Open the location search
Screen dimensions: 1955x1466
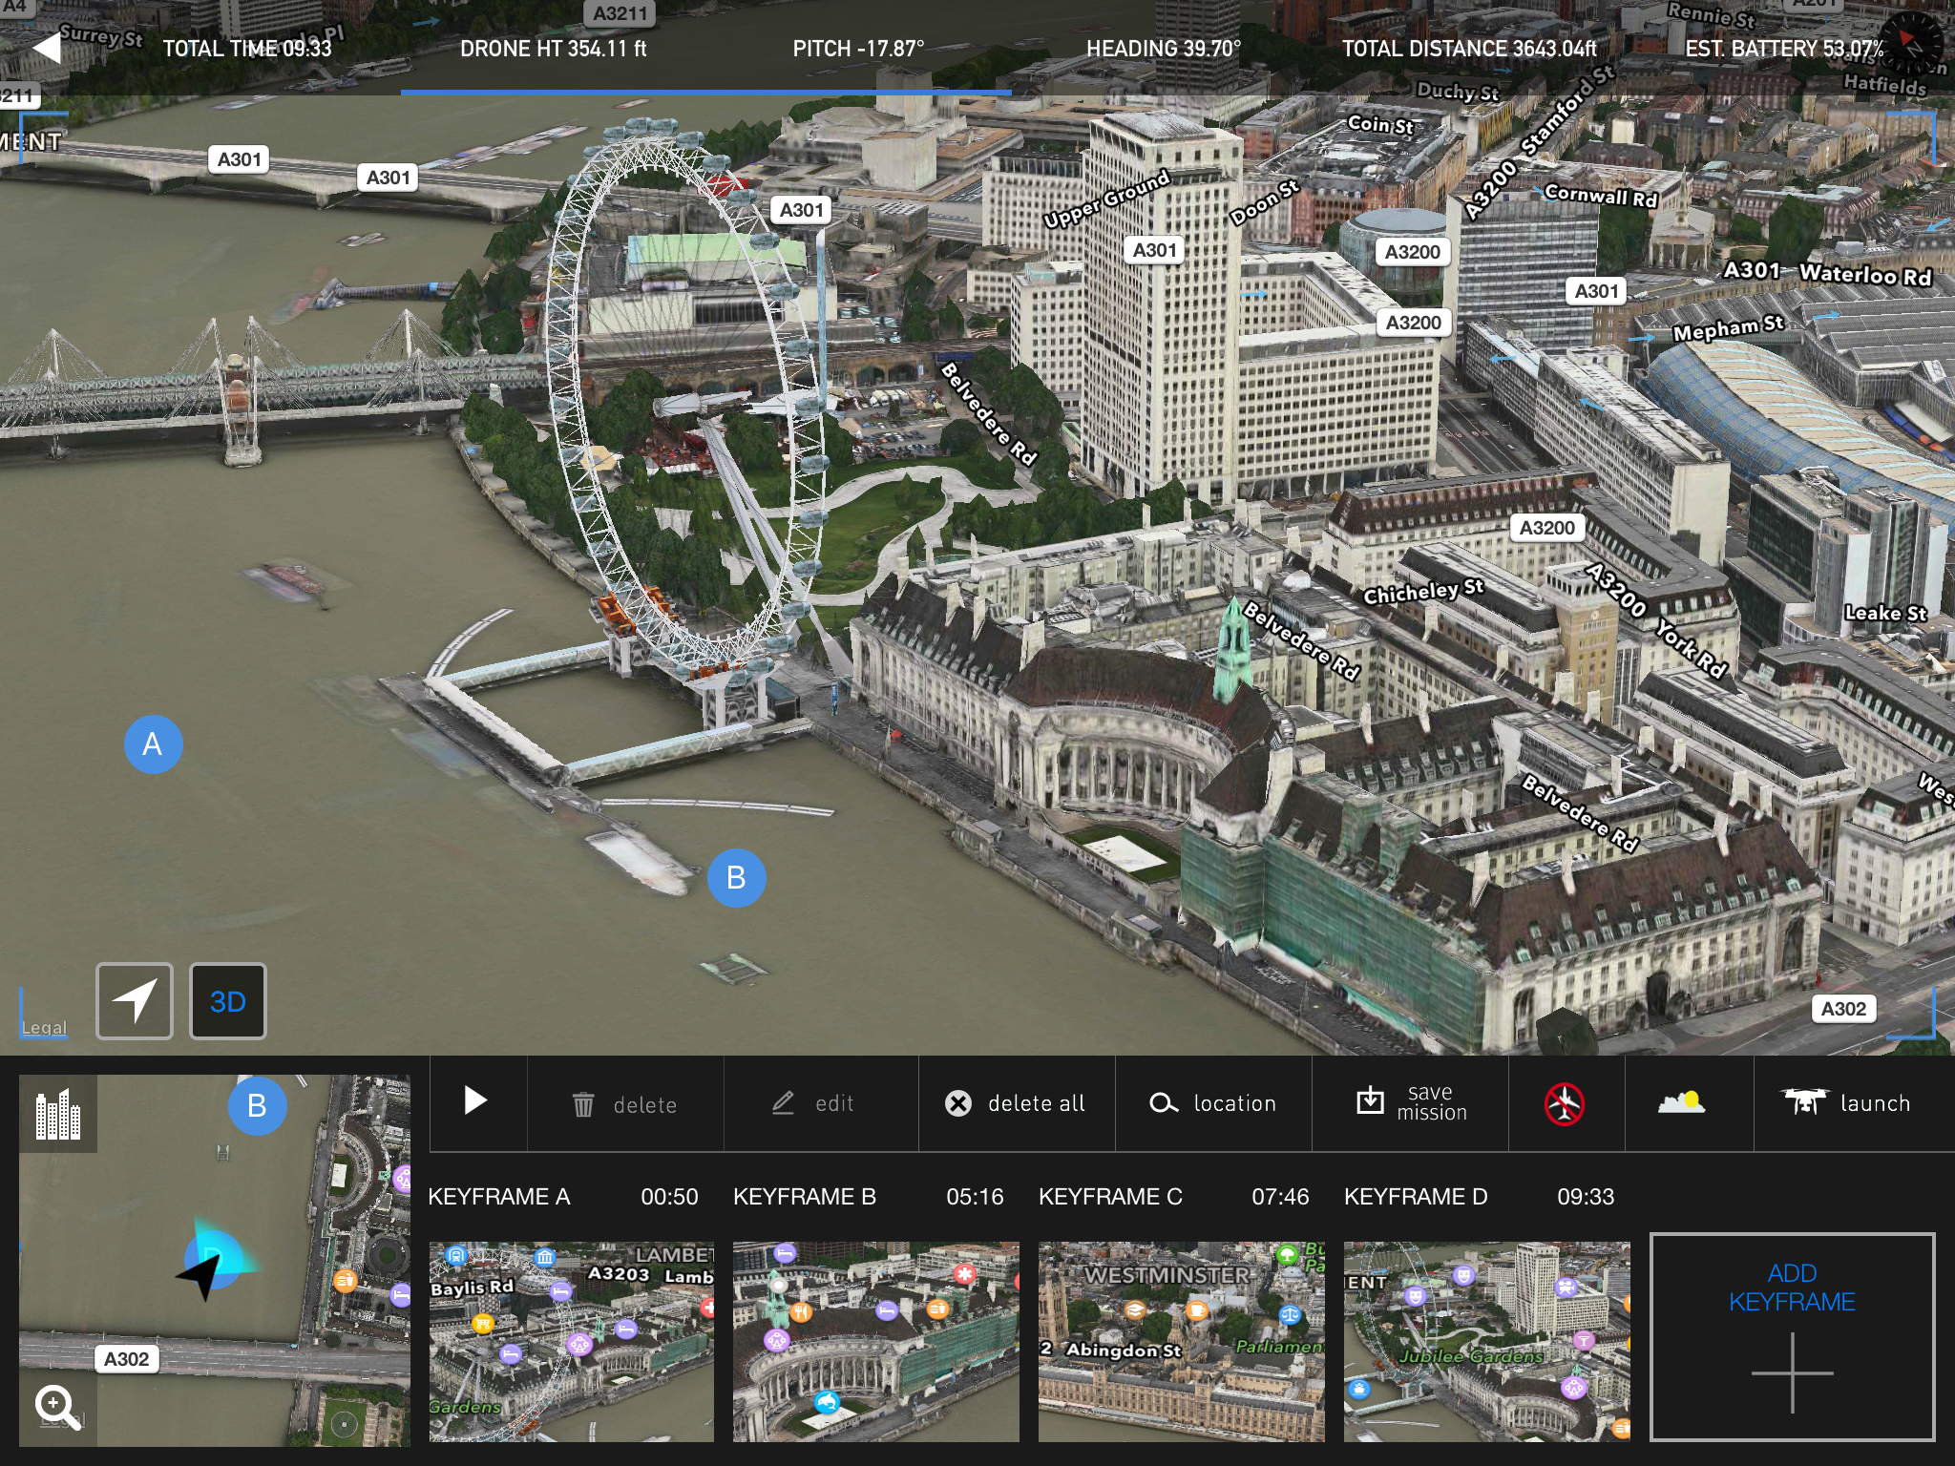tap(1213, 1103)
